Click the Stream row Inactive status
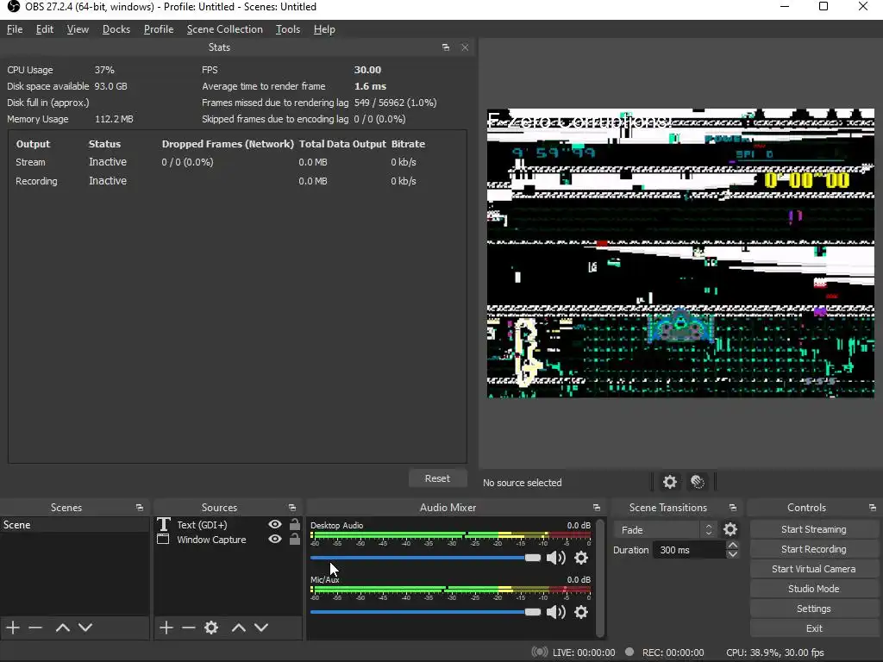This screenshot has width=883, height=662. [108, 161]
